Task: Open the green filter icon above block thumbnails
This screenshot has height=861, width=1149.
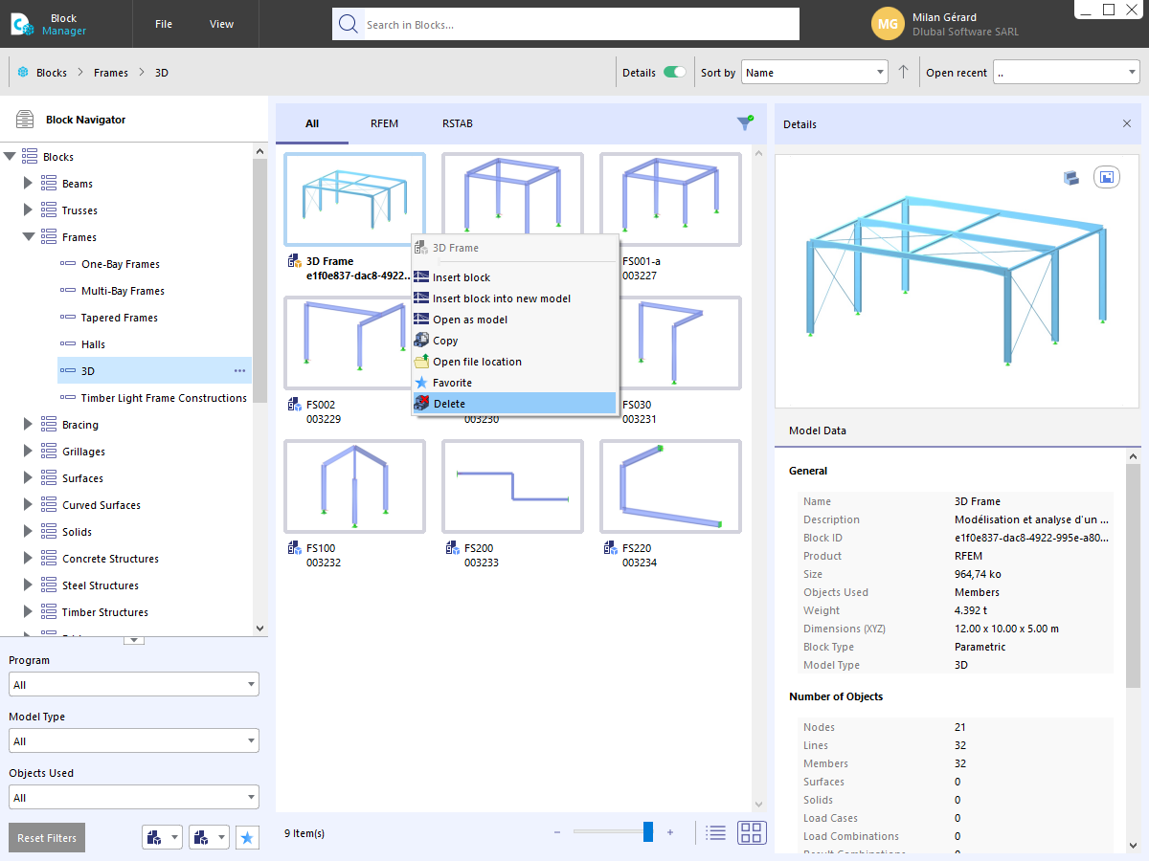Action: coord(745,122)
